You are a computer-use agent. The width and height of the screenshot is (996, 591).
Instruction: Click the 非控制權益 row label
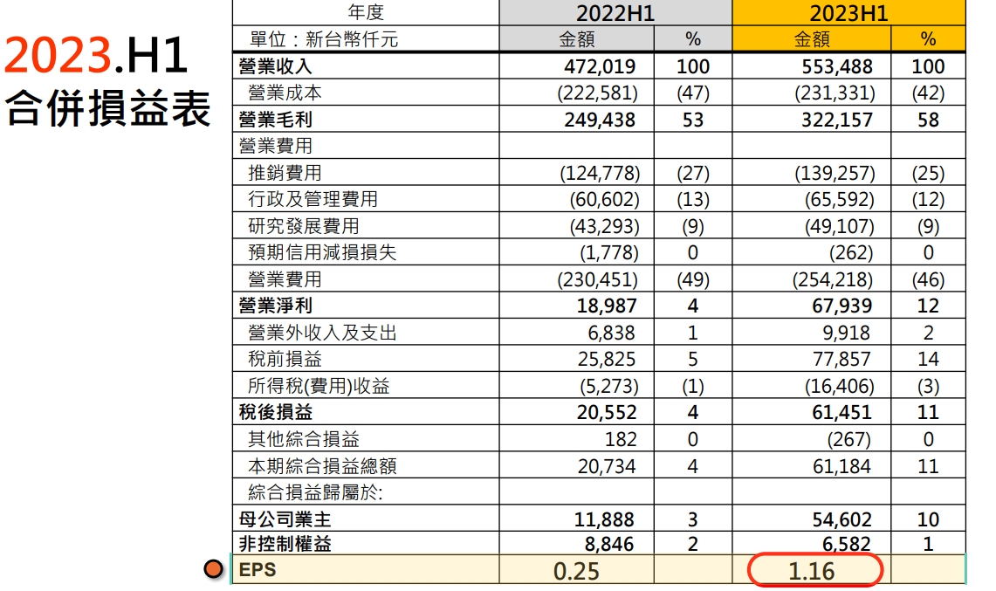[285, 544]
